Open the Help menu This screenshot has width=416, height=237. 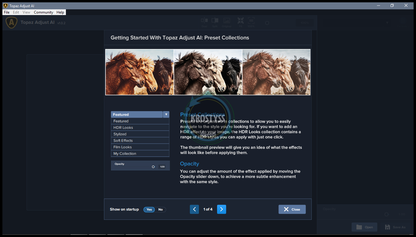(60, 12)
